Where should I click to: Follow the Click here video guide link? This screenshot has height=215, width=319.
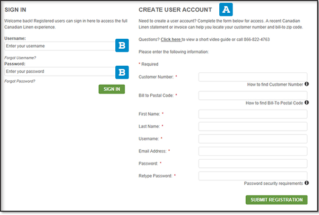[x=171, y=40]
